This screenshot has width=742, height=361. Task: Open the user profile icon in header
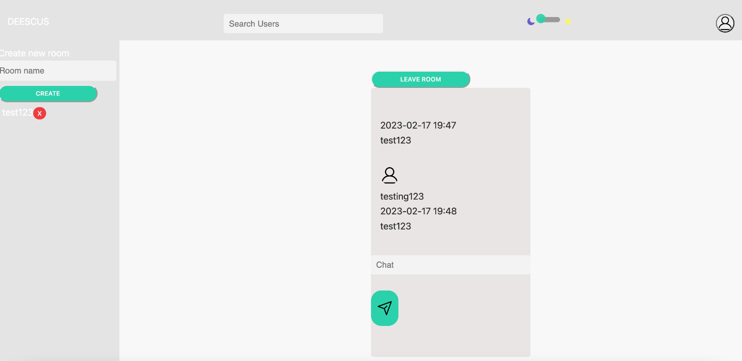(725, 23)
